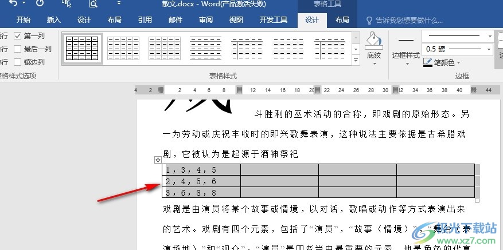Image resolution: width=503 pixels, height=250 pixels.
Task: Click the ruler column marker near 21
Action: click(x=317, y=90)
